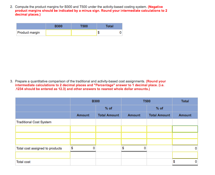Select first-row B300 Amount input cell

pos(83,129)
